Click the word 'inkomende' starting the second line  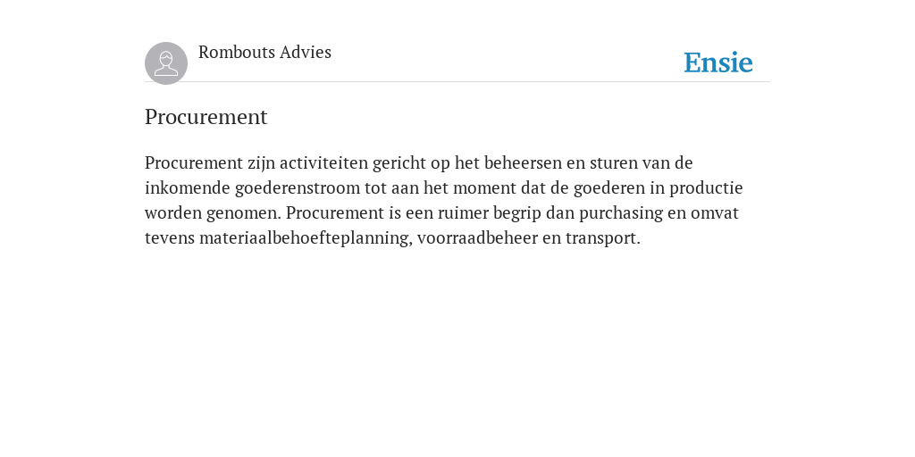(188, 188)
